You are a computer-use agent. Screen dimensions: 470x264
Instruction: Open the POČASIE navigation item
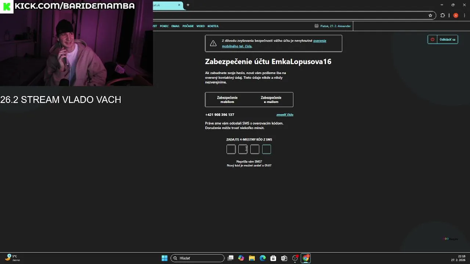[188, 26]
